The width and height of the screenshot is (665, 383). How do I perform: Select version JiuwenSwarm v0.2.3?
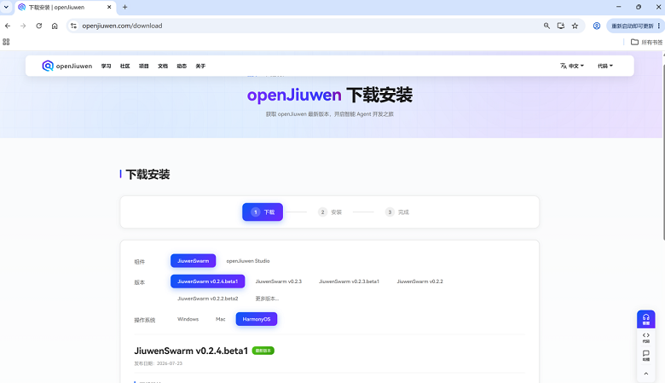tap(278, 281)
